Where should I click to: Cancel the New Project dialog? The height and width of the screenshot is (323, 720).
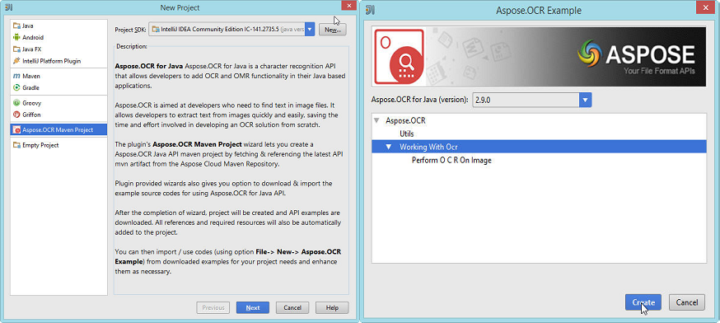(292, 308)
